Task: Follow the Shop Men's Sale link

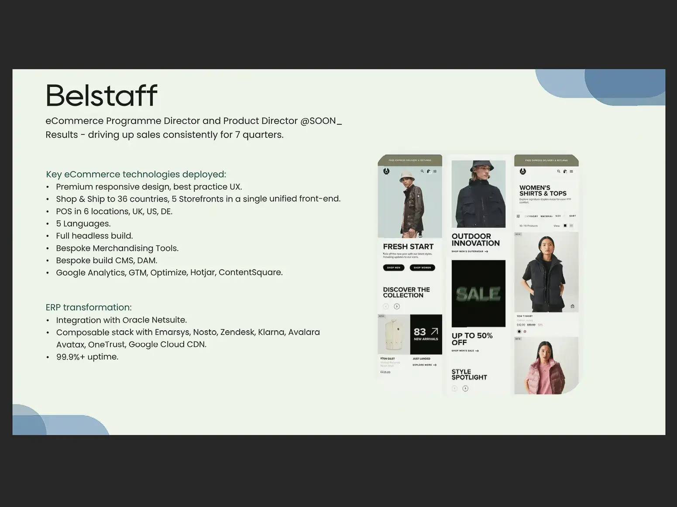Action: (x=465, y=351)
